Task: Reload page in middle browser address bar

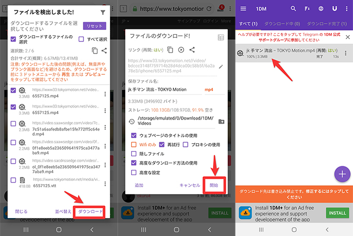Action: point(209,8)
